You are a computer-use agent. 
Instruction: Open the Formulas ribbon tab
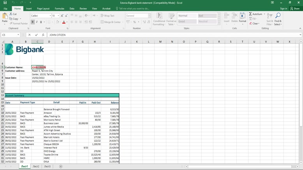pyautogui.click(x=60, y=9)
